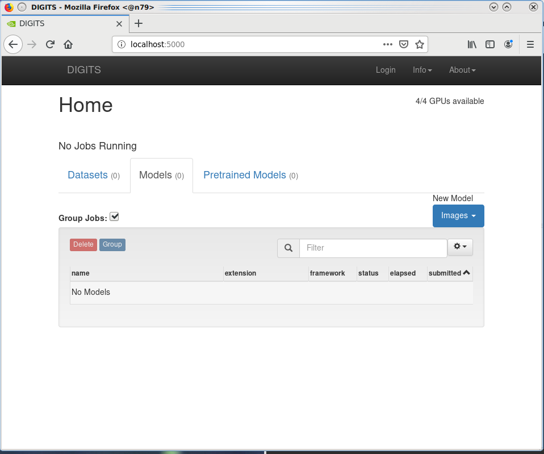The image size is (544, 454).
Task: Sort by the submitted column header
Action: 450,273
